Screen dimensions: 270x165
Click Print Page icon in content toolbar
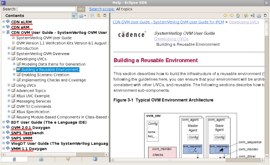tap(259, 16)
